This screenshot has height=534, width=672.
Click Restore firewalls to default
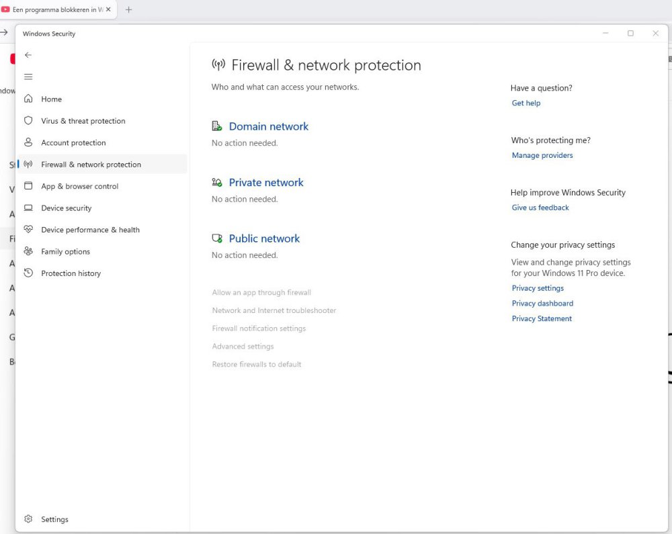[256, 365]
